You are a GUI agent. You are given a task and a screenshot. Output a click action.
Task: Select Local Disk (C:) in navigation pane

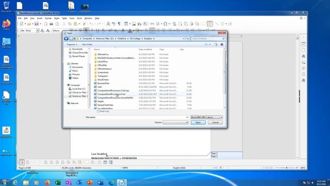pos(78,89)
